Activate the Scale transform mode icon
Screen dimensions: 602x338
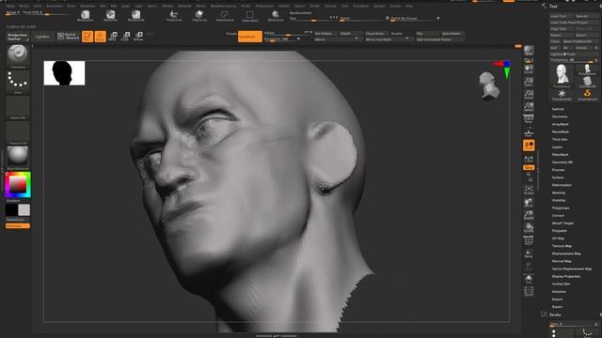[125, 37]
